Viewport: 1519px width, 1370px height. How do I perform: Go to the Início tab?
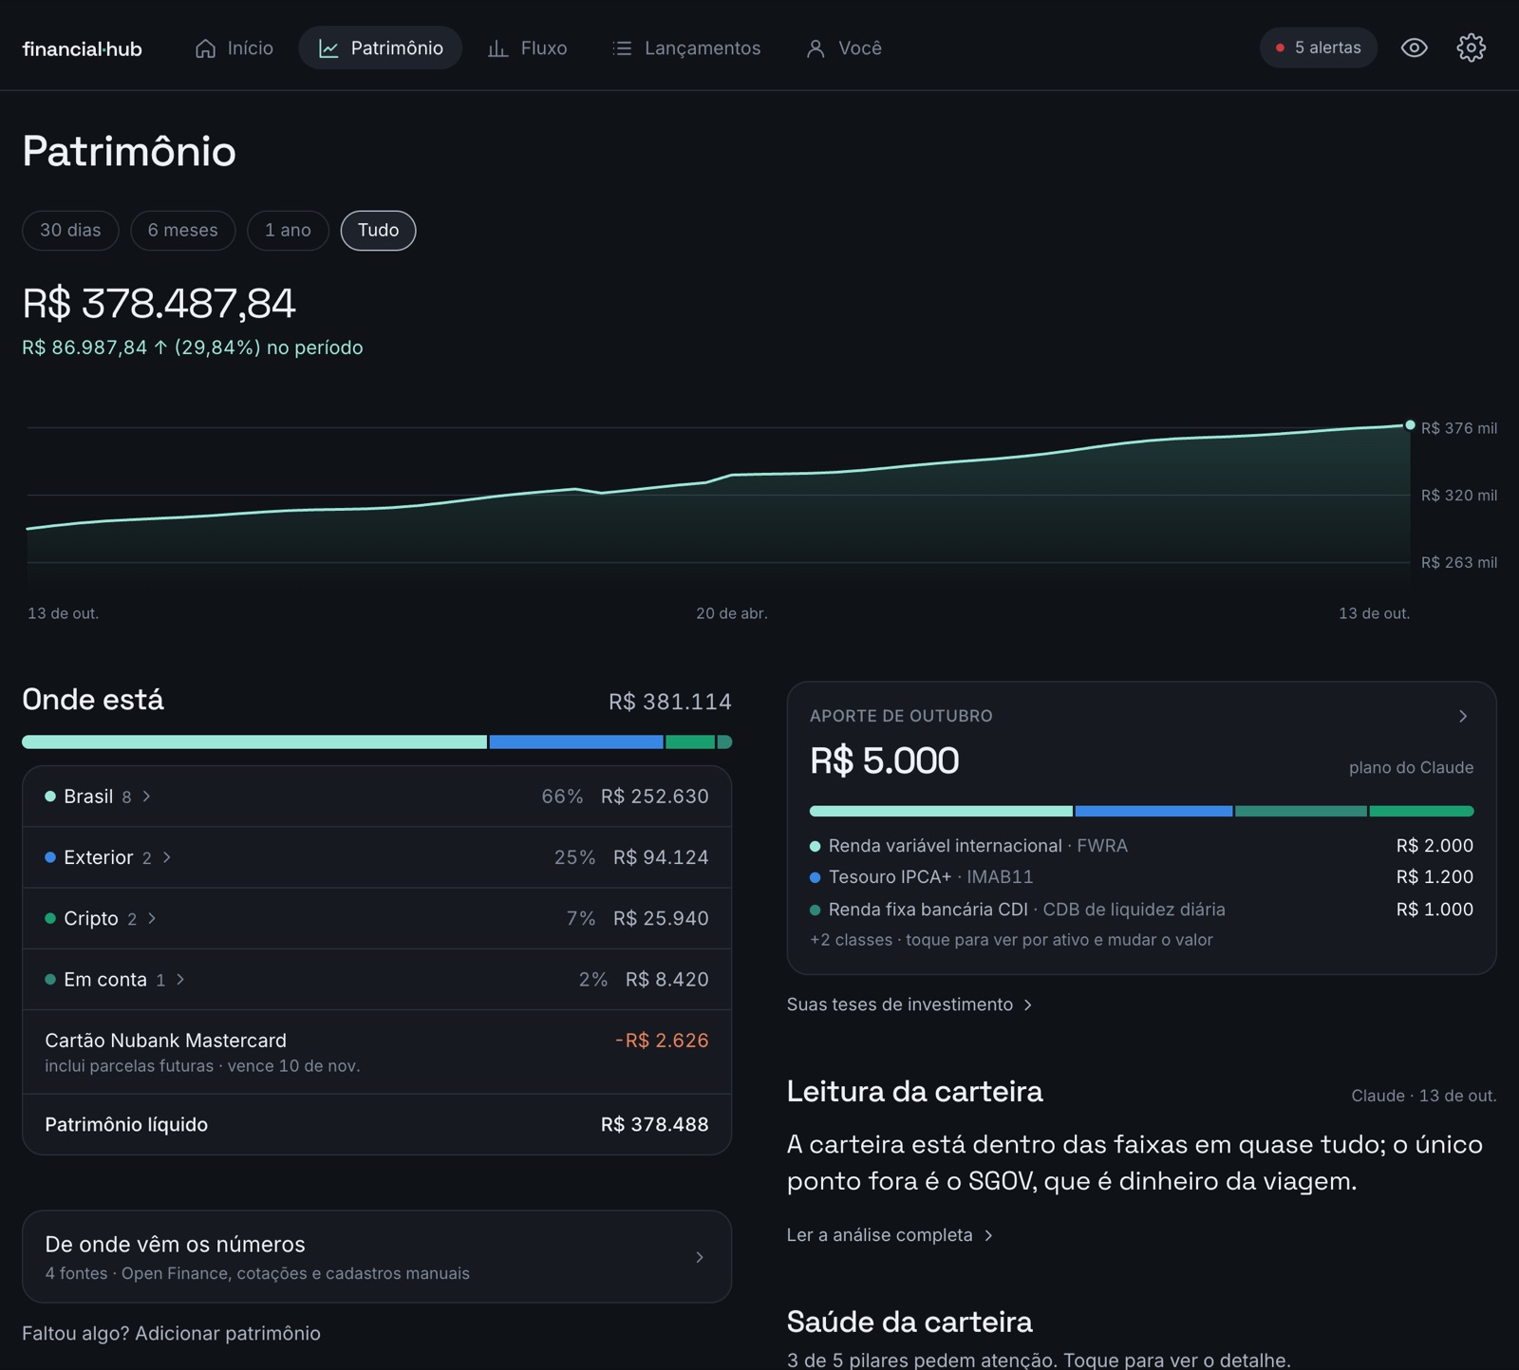click(234, 48)
